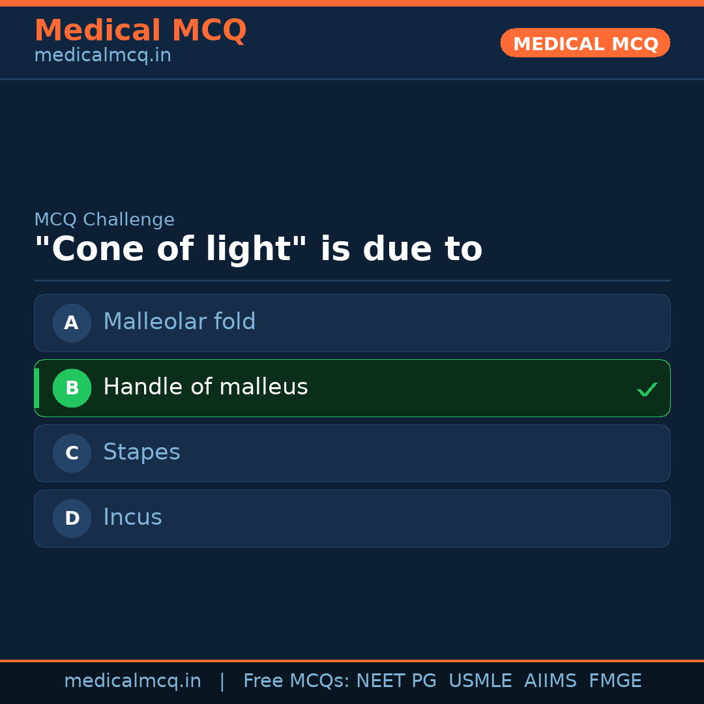704x704 pixels.
Task: Expand the selected 'Handle of malleus' answer
Action: click(352, 388)
